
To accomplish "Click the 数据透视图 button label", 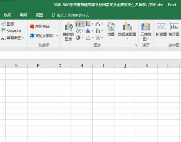I will (x=127, y=34).
